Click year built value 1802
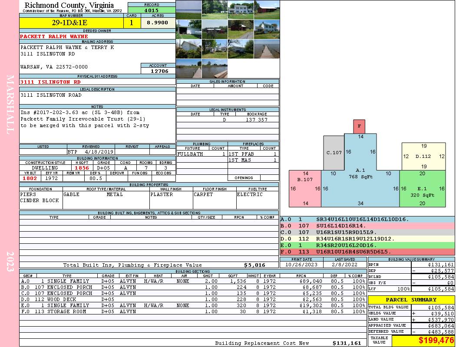This screenshot has width=456, height=347. [x=30, y=178]
